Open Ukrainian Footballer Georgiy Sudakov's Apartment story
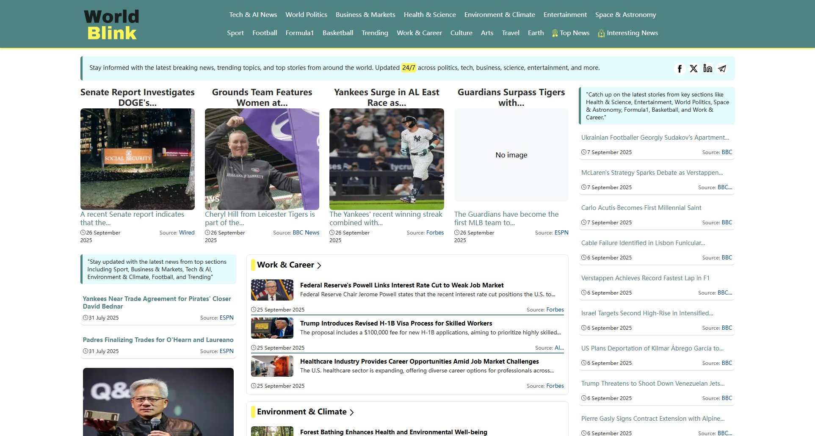The image size is (815, 436). pos(655,138)
